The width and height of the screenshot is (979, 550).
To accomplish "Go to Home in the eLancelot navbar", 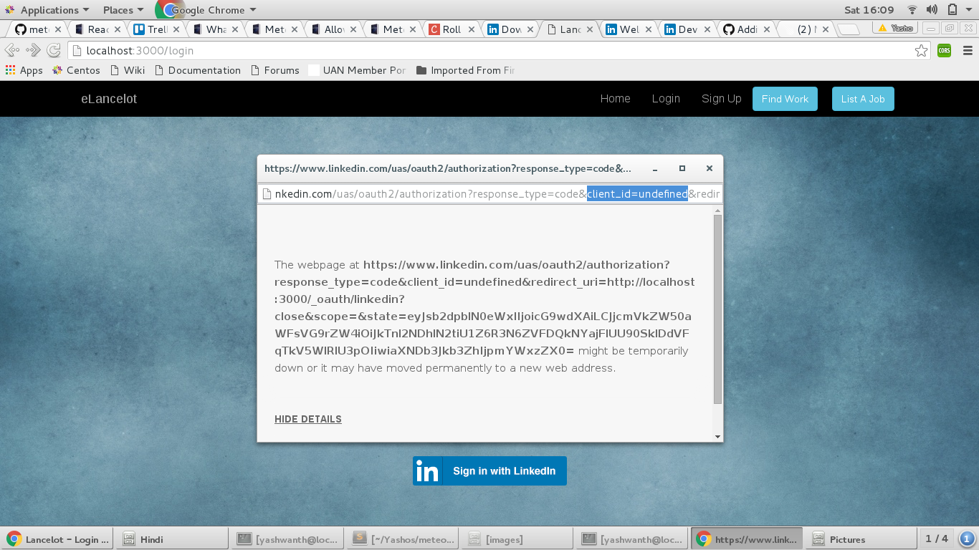I will pos(616,99).
